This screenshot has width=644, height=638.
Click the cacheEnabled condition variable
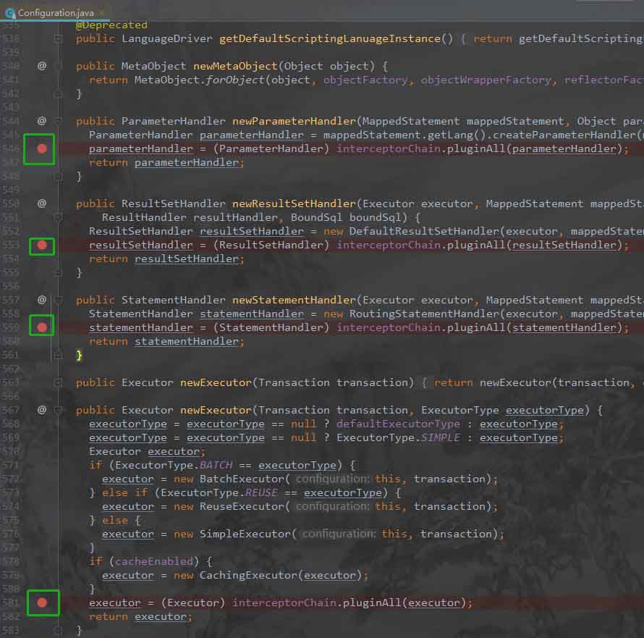pyautogui.click(x=154, y=561)
